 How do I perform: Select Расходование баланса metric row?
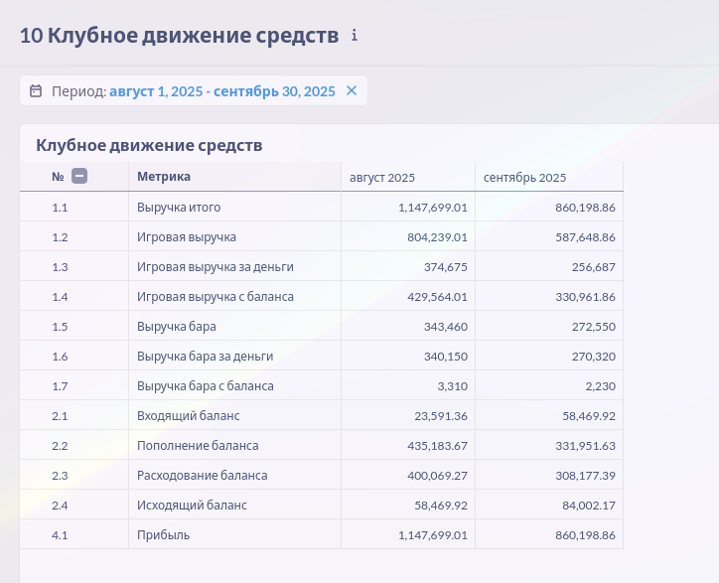[x=203, y=476]
